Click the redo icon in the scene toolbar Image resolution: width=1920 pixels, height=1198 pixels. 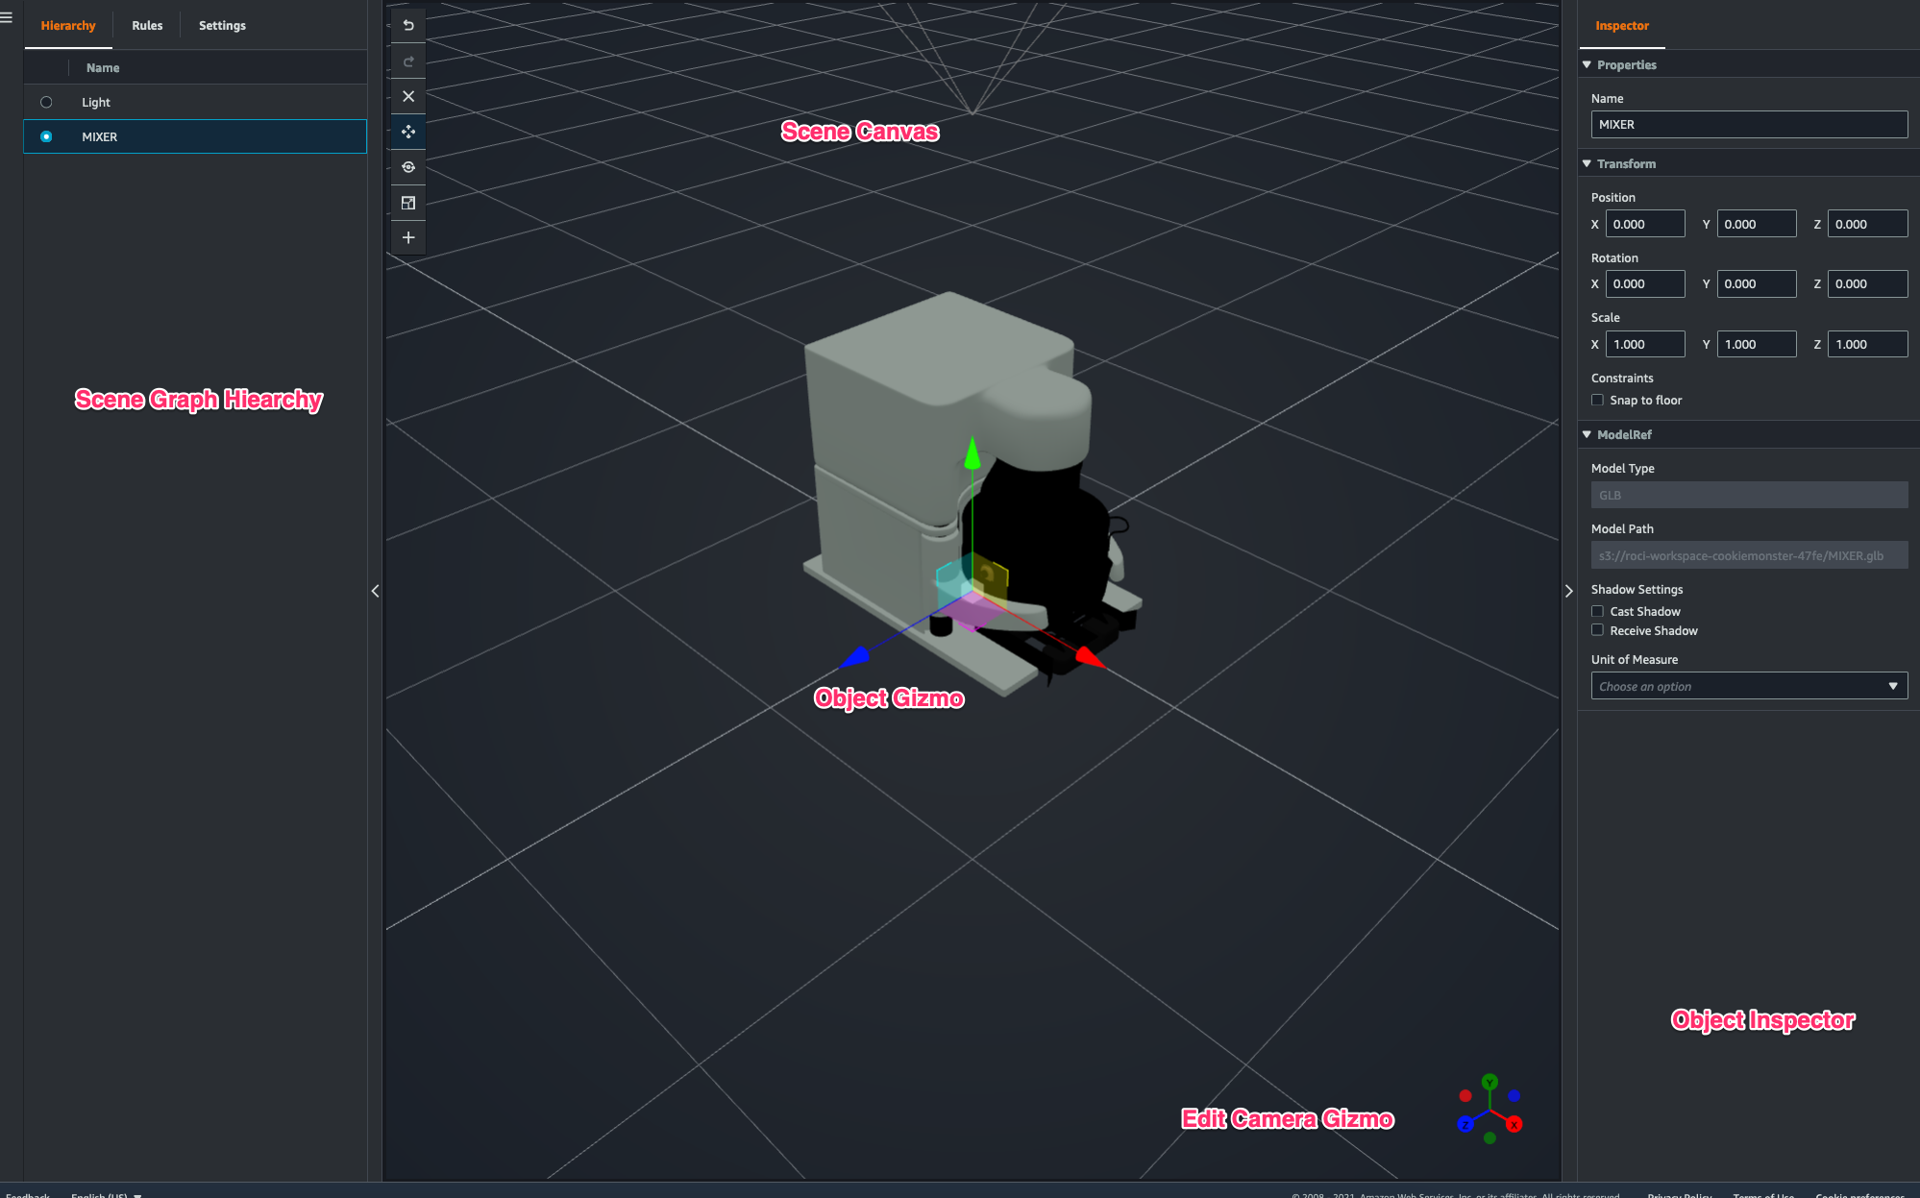tap(408, 61)
